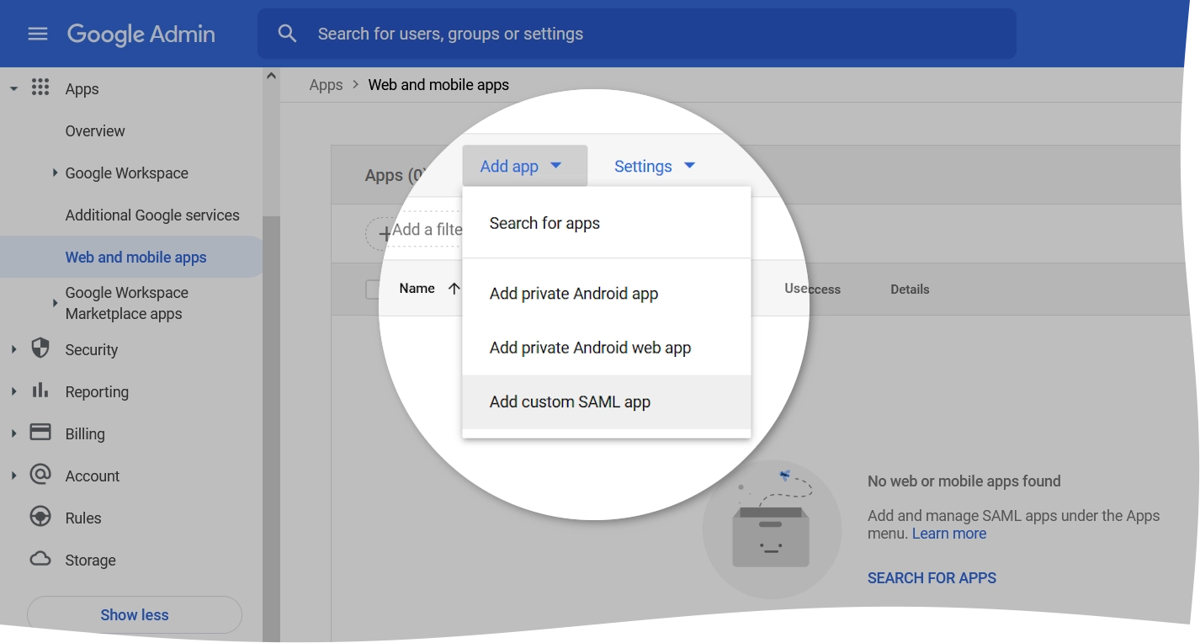Click the search magnifier icon
The image size is (1200, 643).
tap(287, 34)
